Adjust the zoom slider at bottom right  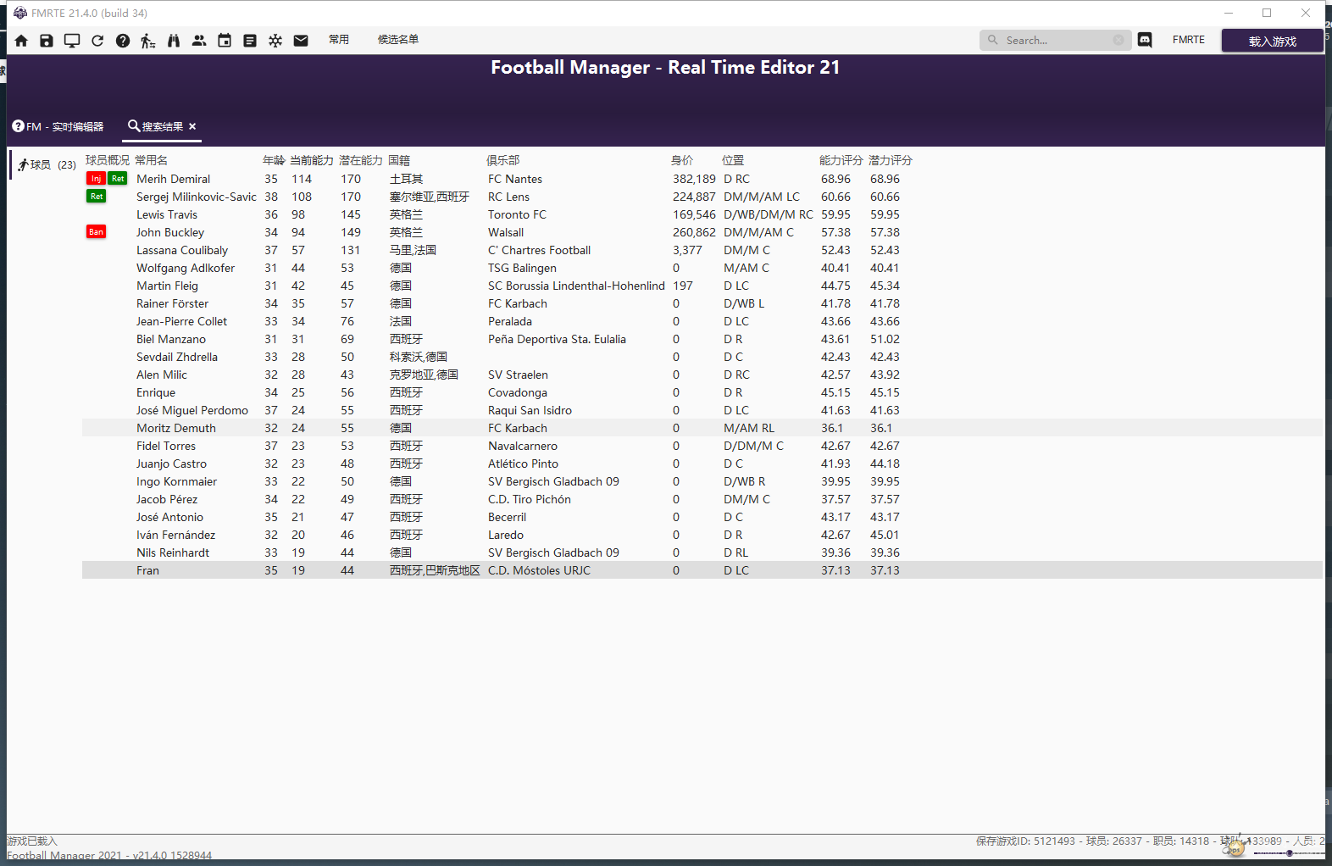[x=1289, y=853]
